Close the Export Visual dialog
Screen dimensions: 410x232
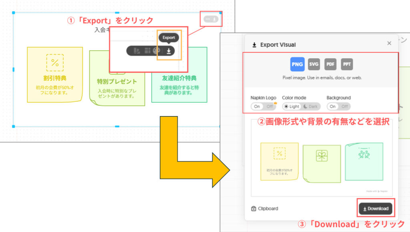click(389, 43)
